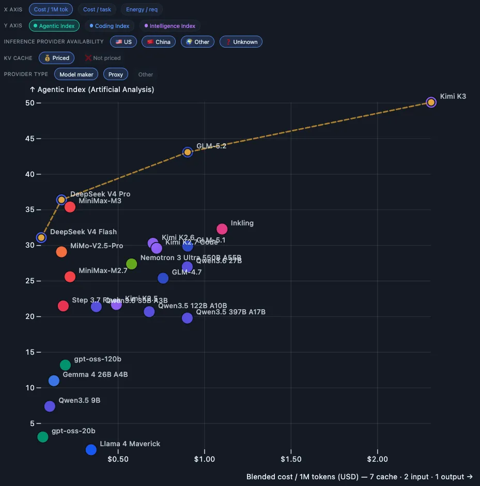Toggle the Other region provider filter
Viewport: 480px width, 486px height.
197,42
